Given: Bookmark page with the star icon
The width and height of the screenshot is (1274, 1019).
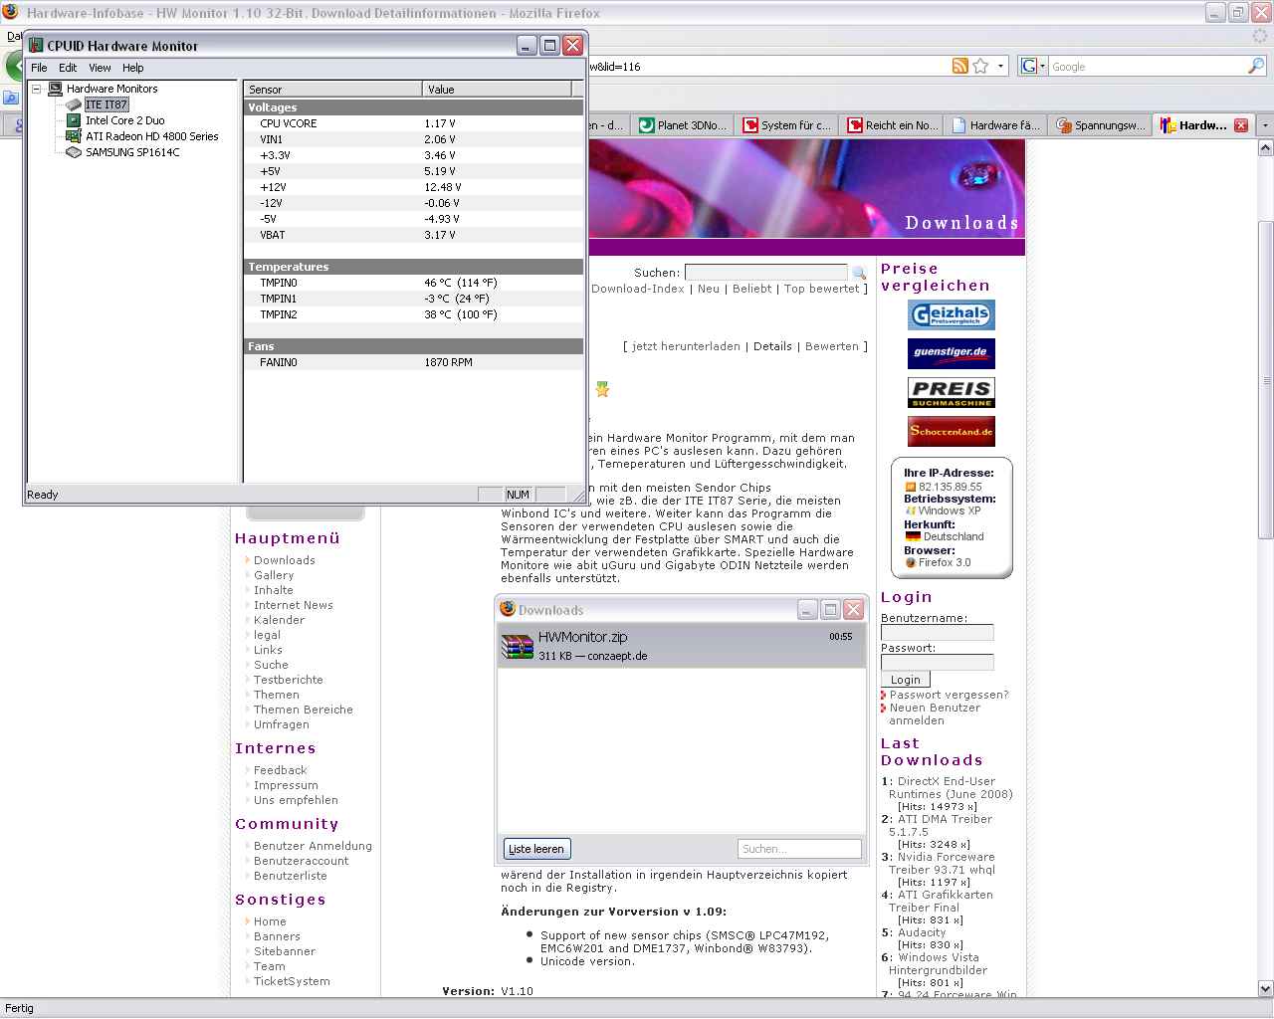Looking at the screenshot, I should (981, 67).
